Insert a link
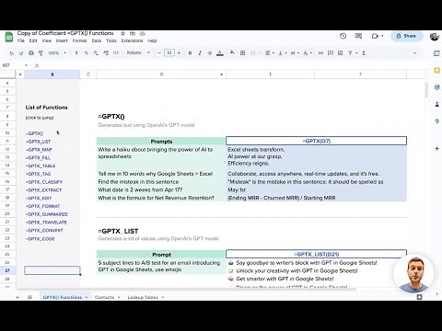This screenshot has height=331, width=442. [320, 53]
